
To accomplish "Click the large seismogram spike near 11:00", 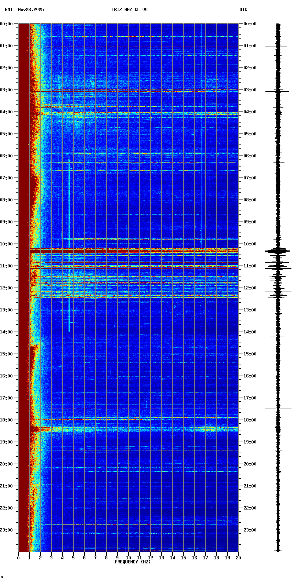I will tap(278, 268).
